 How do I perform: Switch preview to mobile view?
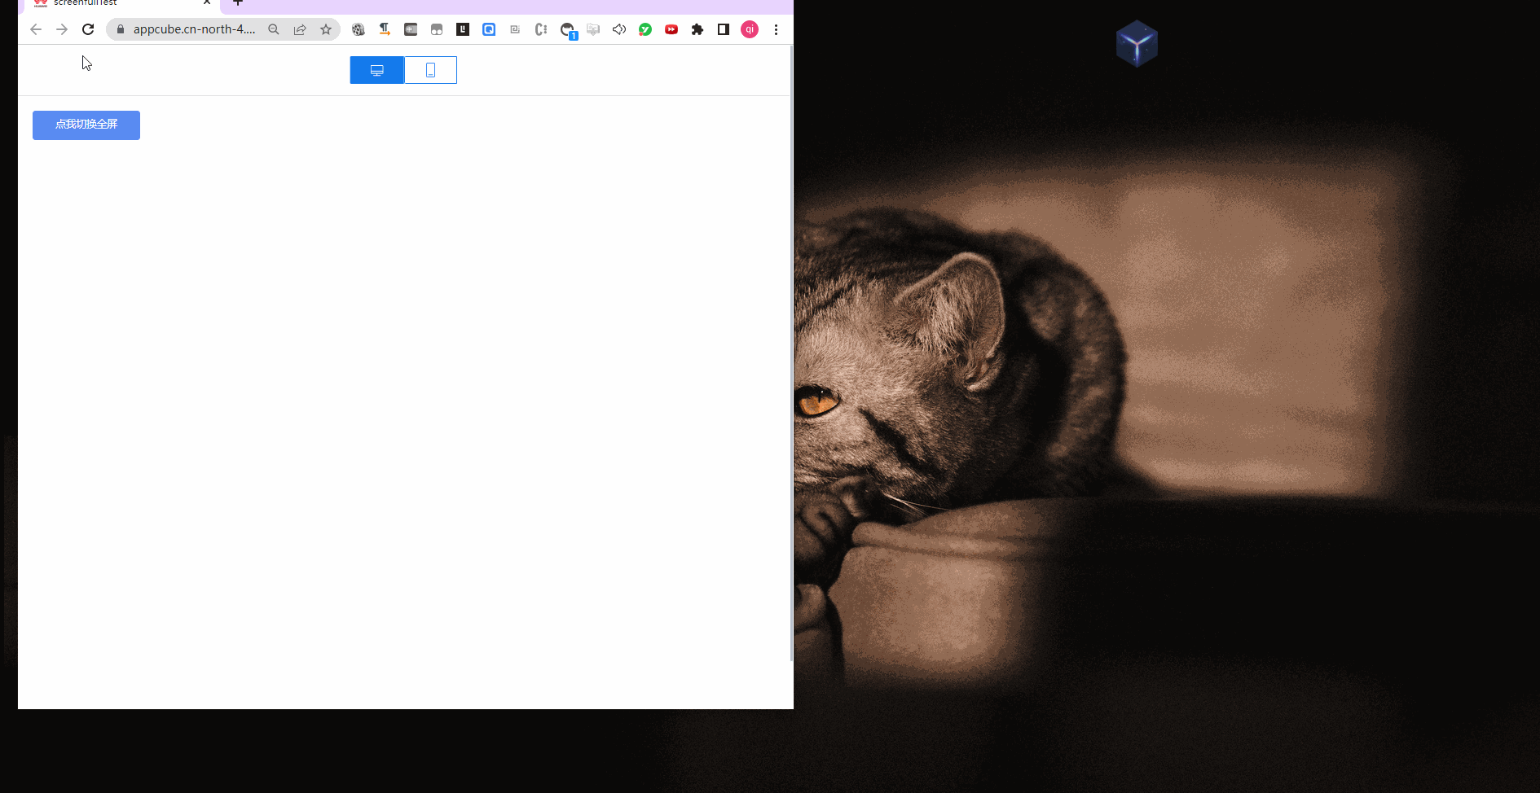click(x=430, y=70)
